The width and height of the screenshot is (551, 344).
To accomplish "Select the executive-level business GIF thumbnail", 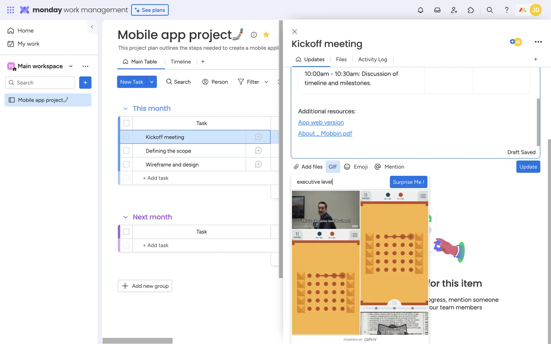I will (325, 210).
